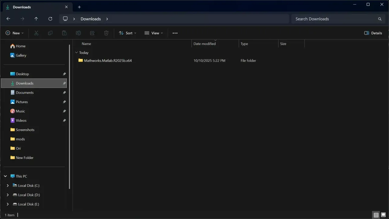Toggle the Details pane button
This screenshot has height=219, width=389.
[x=373, y=33]
